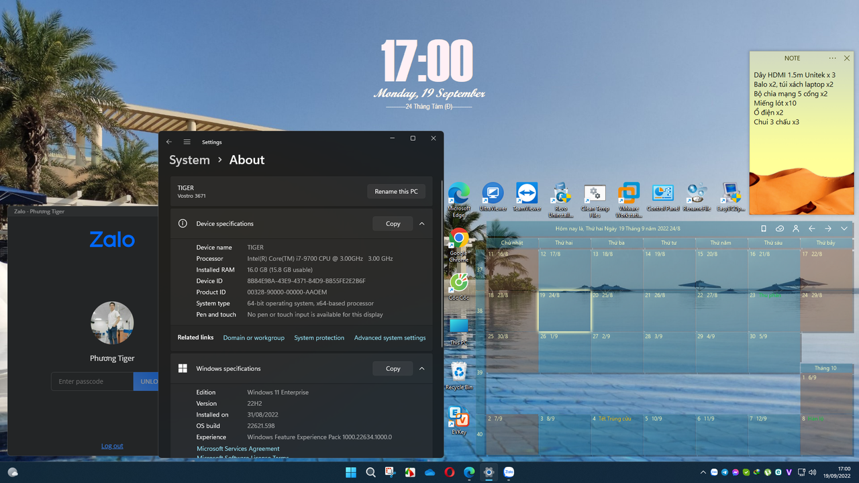Click Rename this PC
Screen dimensions: 859x483
[396, 191]
